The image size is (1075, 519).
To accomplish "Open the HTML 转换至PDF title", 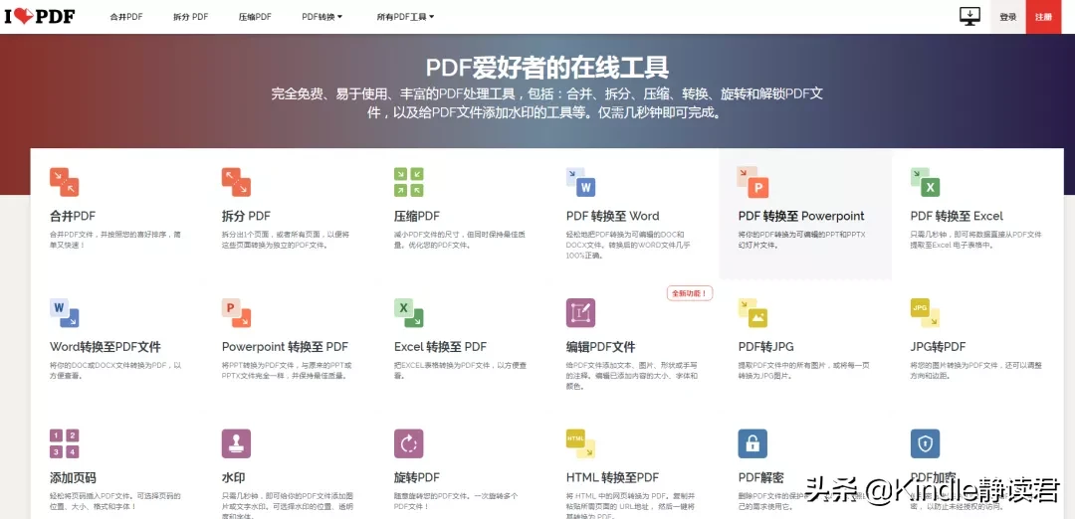I will [x=612, y=478].
